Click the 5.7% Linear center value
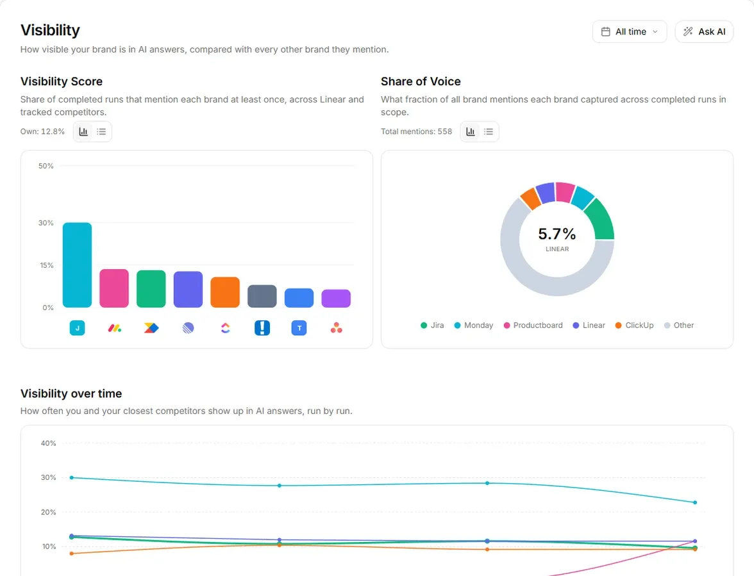The height and width of the screenshot is (576, 754). [557, 234]
